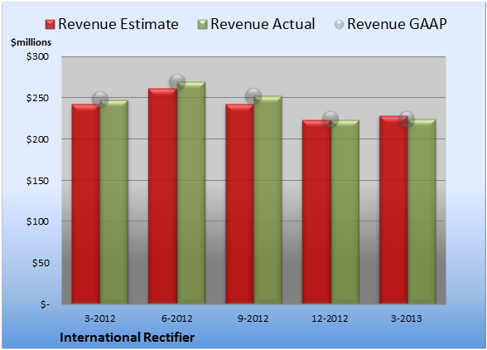Click the '12-2012' quarter label
The image size is (487, 350).
click(330, 318)
